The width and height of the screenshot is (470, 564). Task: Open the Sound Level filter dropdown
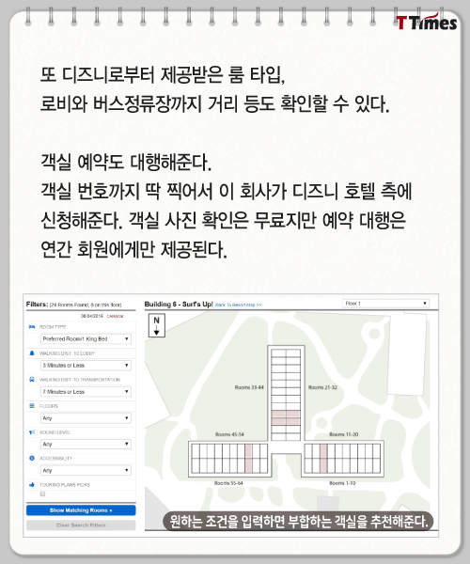tap(86, 444)
